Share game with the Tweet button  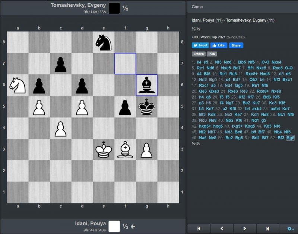200,45
